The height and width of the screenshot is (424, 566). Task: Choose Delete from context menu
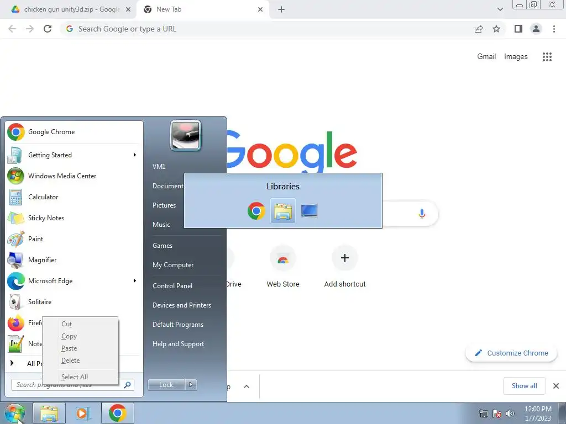pyautogui.click(x=80, y=361)
